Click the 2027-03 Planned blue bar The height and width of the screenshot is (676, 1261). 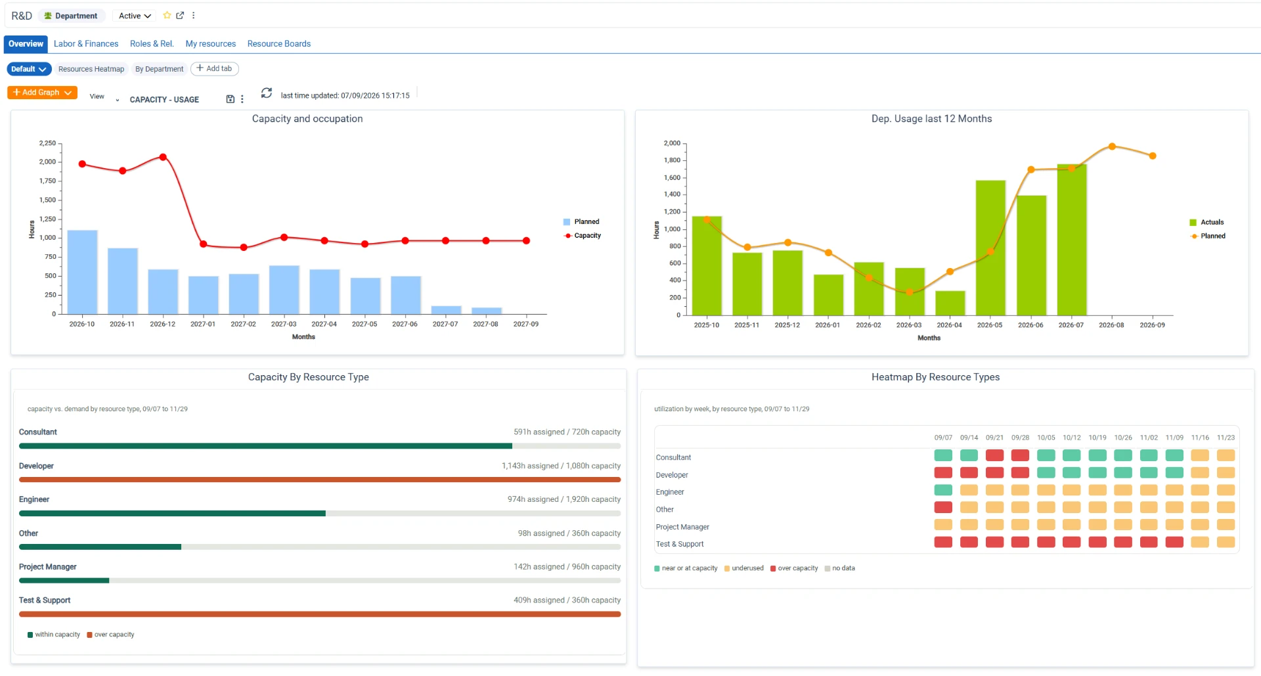click(x=284, y=290)
